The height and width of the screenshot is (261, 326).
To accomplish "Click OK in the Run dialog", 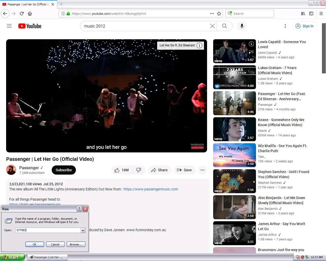I will pos(35,244).
